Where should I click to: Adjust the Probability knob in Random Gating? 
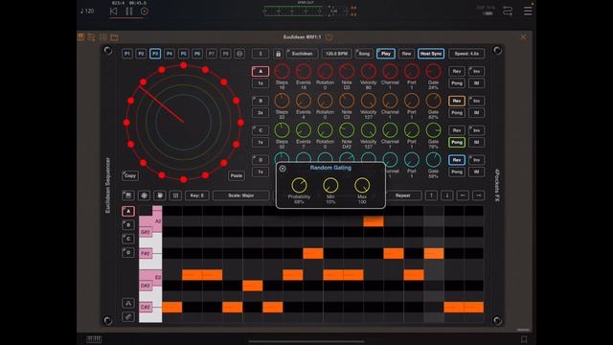[300, 185]
